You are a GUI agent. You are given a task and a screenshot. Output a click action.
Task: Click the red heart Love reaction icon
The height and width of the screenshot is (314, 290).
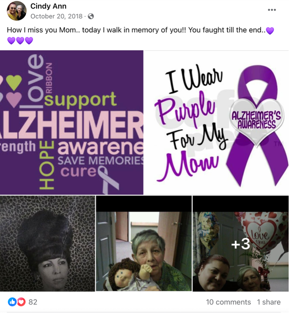(x=21, y=302)
